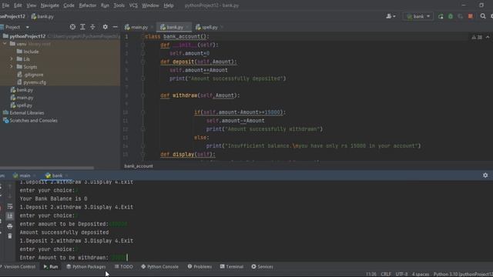The height and width of the screenshot is (277, 493).
Task: Toggle scroll to end in Run console
Action: 10,215
